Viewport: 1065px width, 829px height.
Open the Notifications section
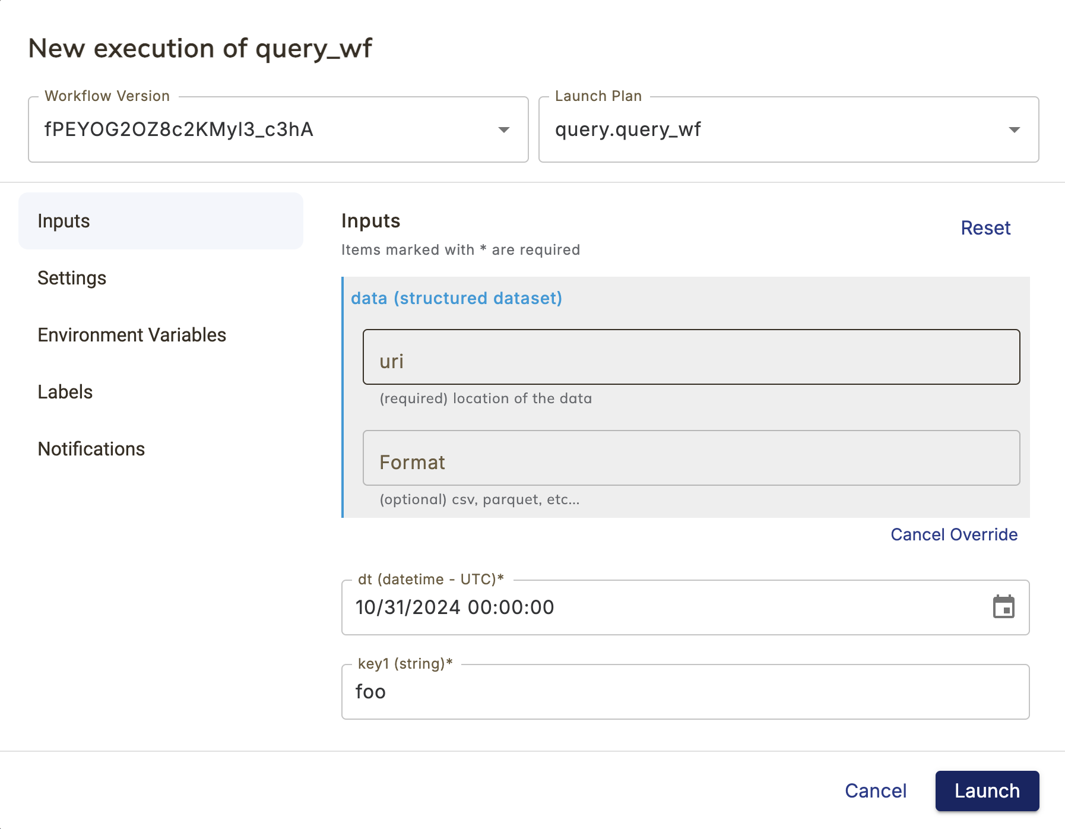coord(91,448)
